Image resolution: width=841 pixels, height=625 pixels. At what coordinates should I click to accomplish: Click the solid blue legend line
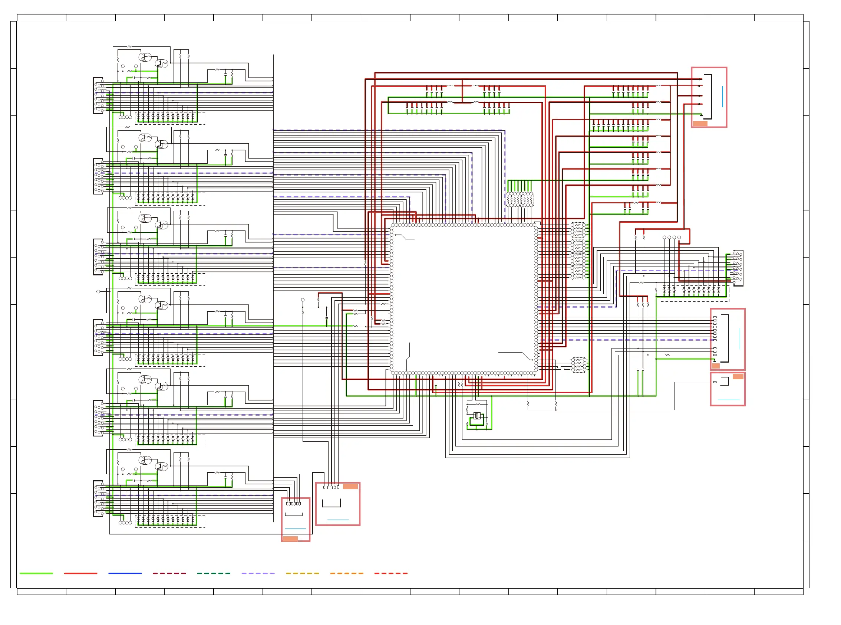point(125,573)
